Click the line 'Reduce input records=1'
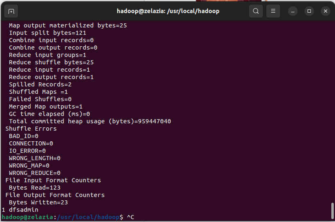 (50, 70)
